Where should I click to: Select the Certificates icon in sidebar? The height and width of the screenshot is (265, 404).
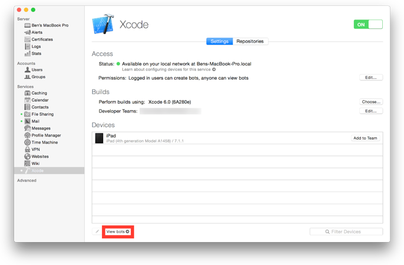[27, 39]
